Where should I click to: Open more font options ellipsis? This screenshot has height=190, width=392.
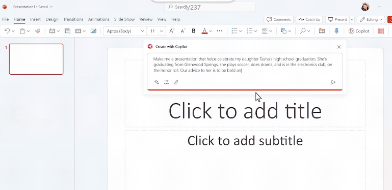[x=220, y=31]
